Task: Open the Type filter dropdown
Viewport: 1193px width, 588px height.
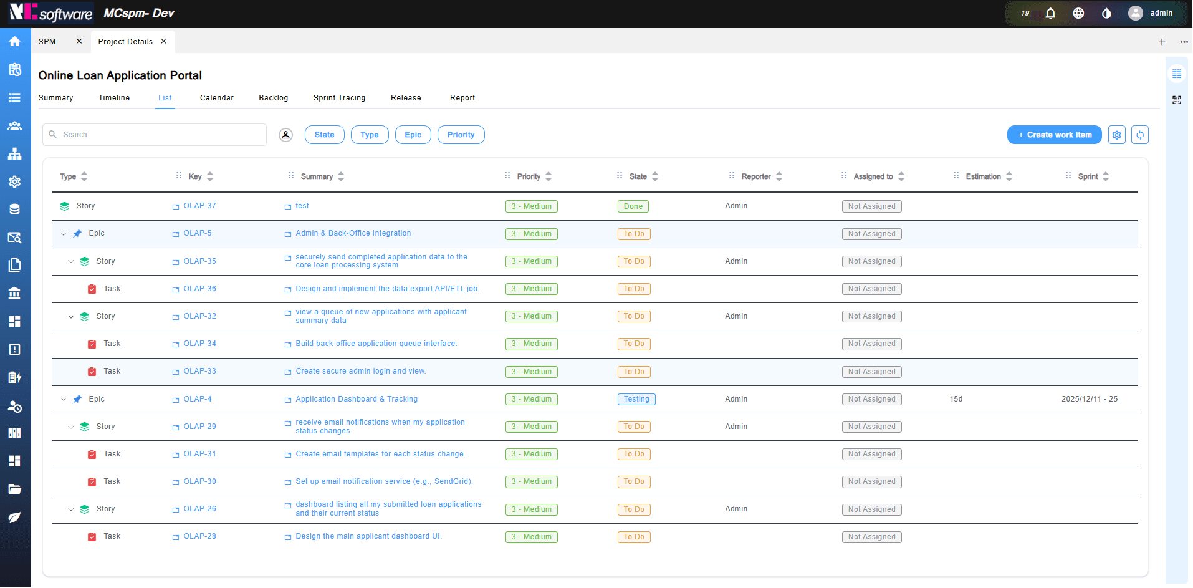Action: [370, 135]
